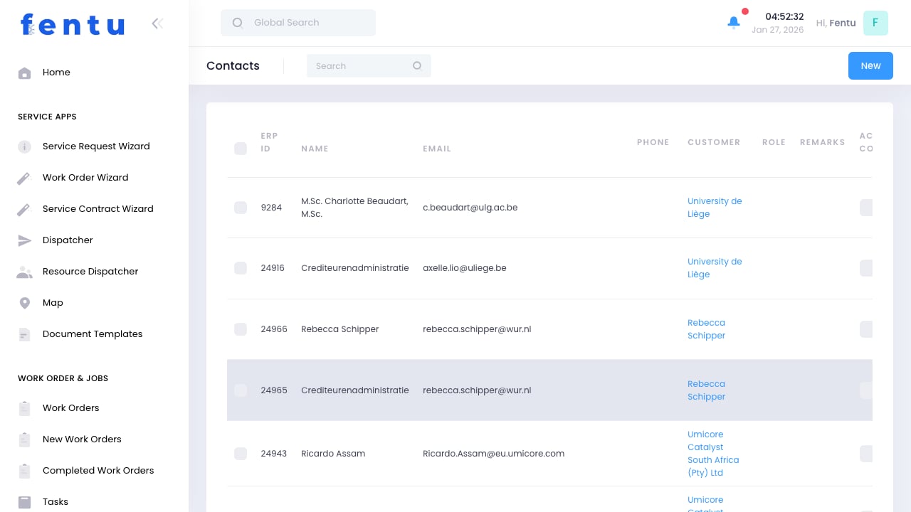Select the checkbox for ERP ID 24916
911x512 pixels.
tap(241, 268)
